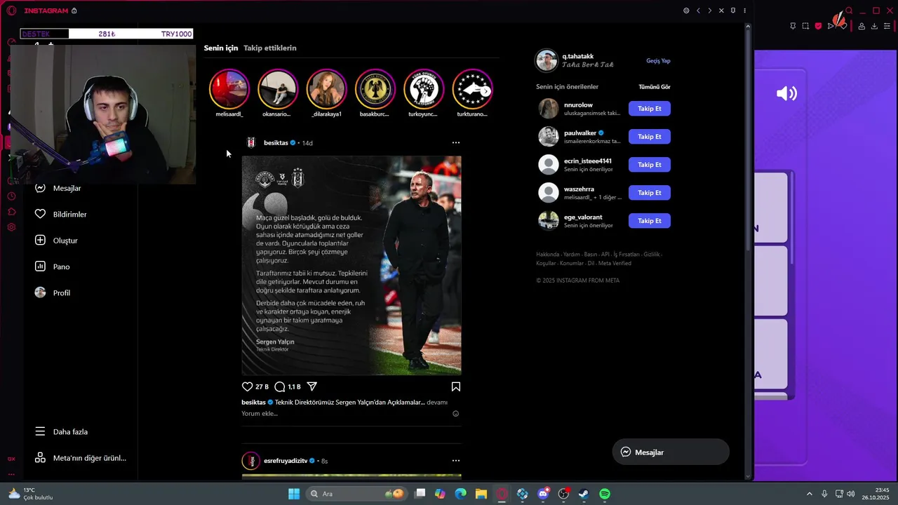
Task: Open sidebar extensions cube icon
Action: click(11, 212)
